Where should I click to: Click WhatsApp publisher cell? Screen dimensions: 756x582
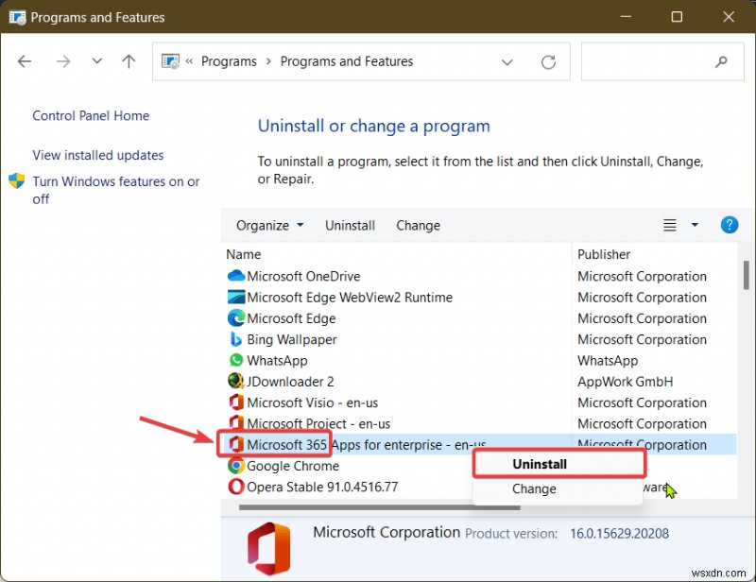click(x=608, y=361)
